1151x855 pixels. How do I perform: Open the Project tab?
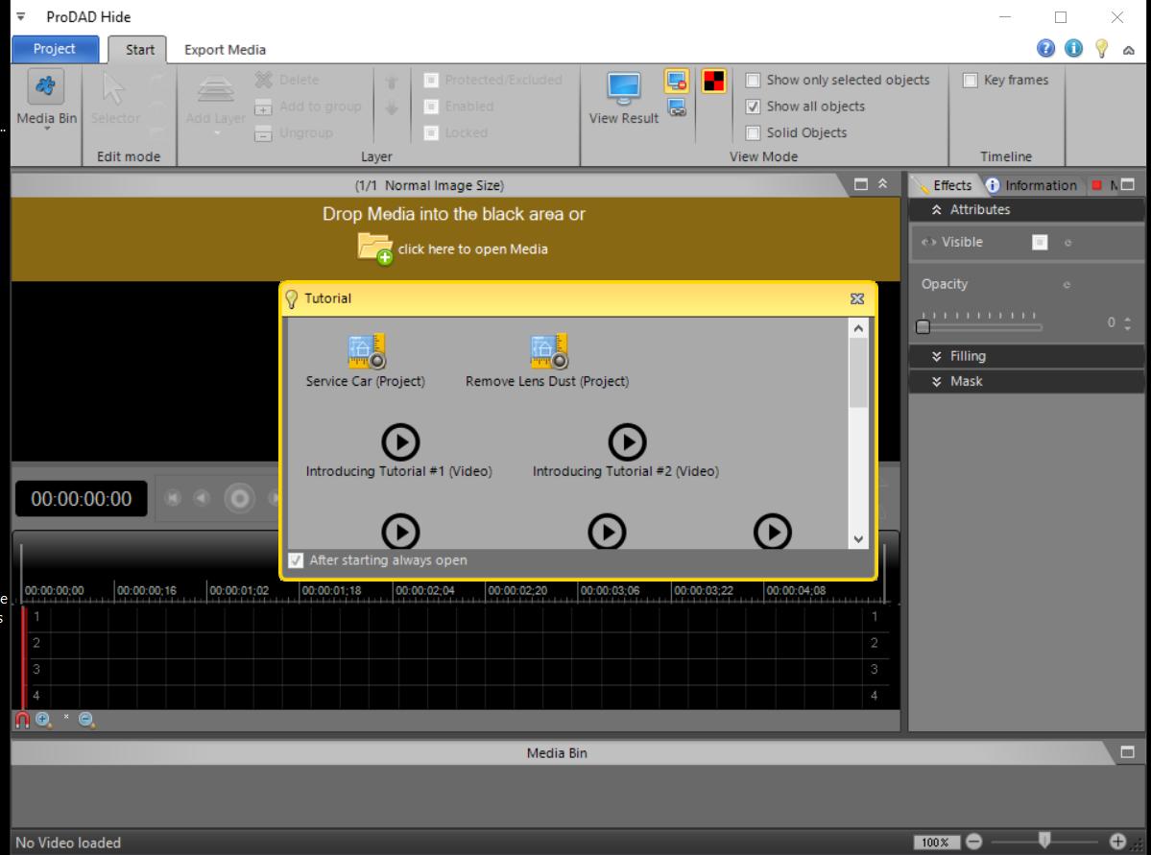(x=55, y=48)
